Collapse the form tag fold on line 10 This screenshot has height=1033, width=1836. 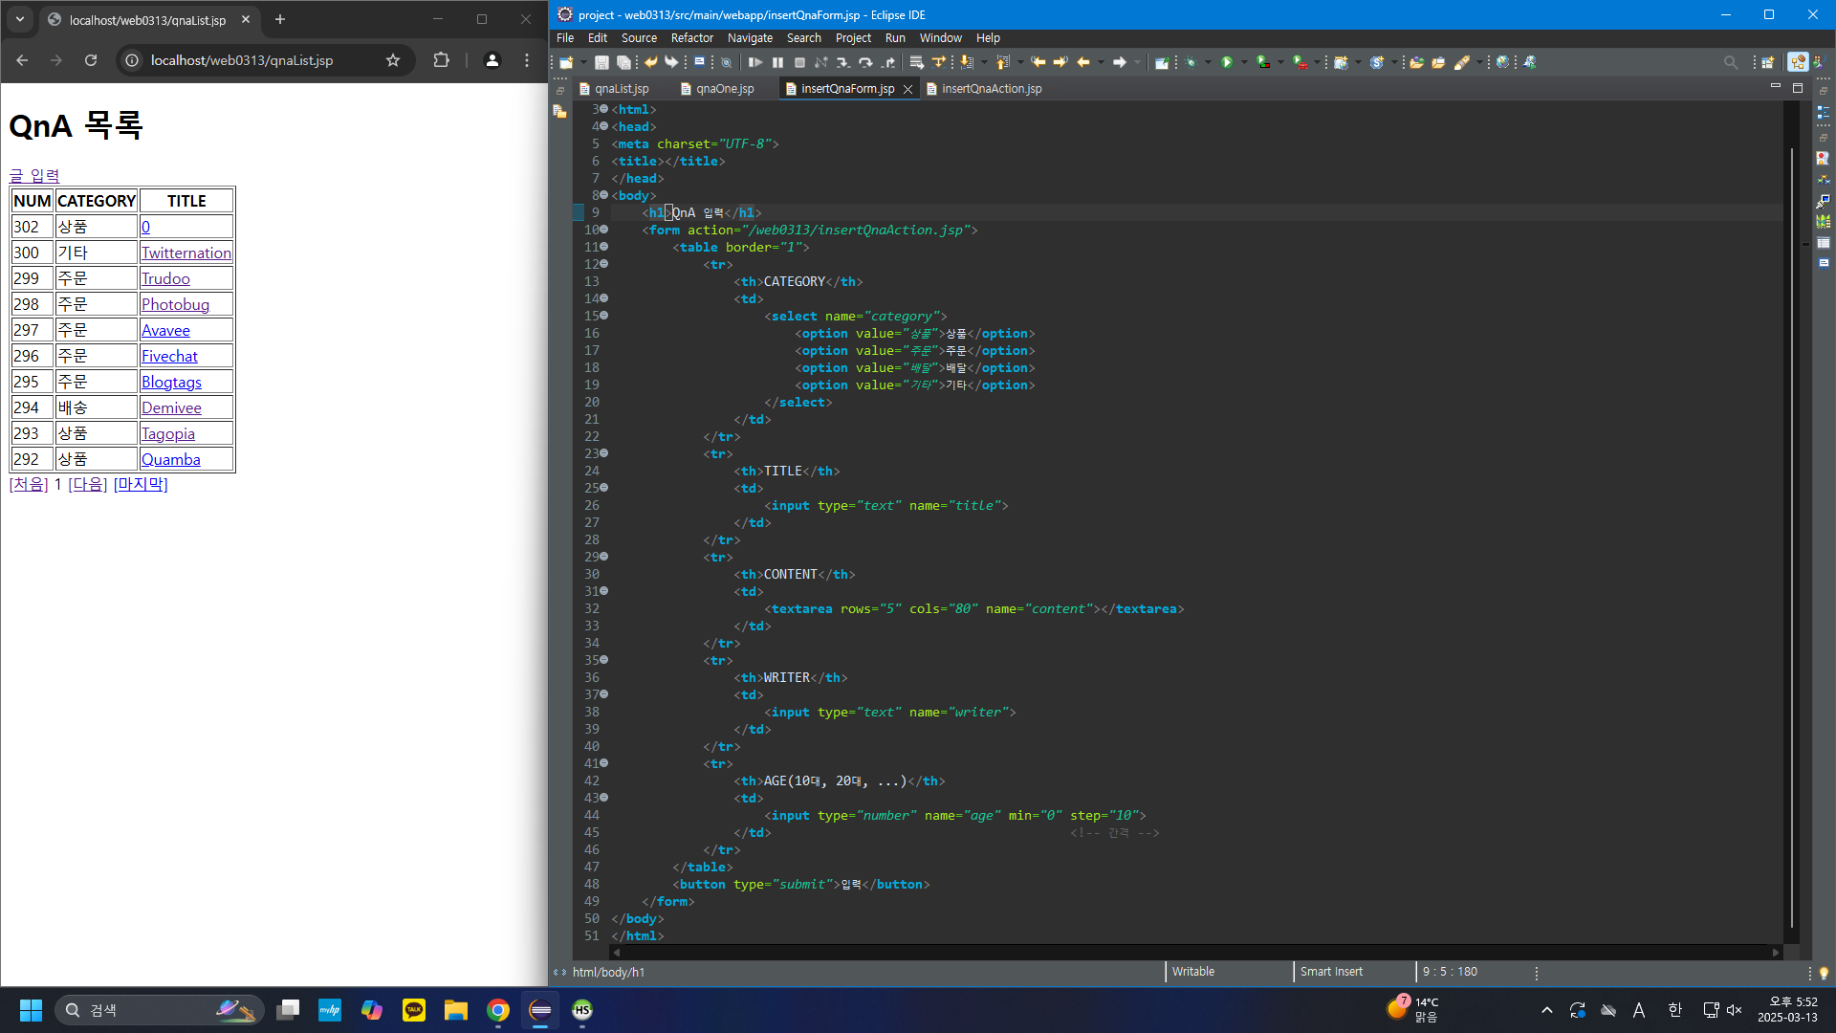click(x=603, y=230)
